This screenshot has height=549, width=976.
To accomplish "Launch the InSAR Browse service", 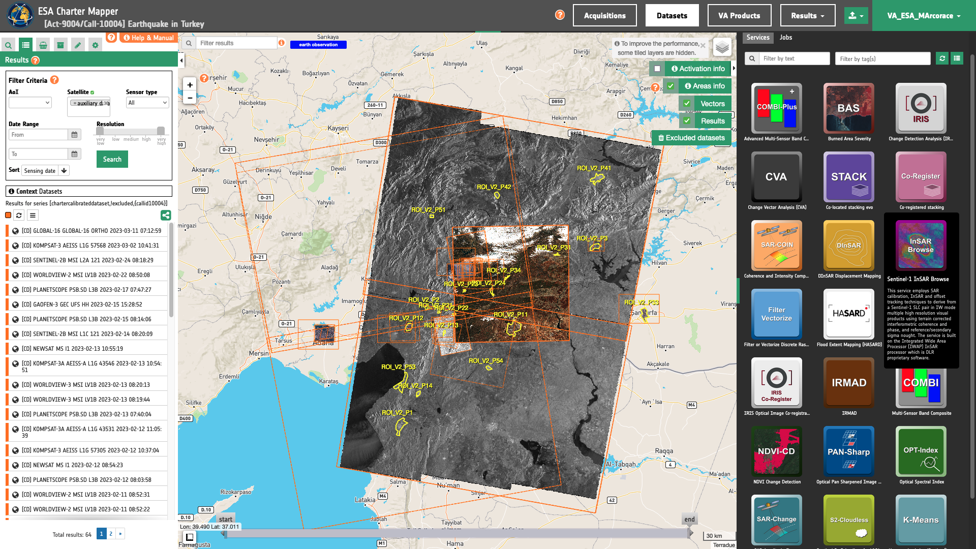I will [x=921, y=245].
